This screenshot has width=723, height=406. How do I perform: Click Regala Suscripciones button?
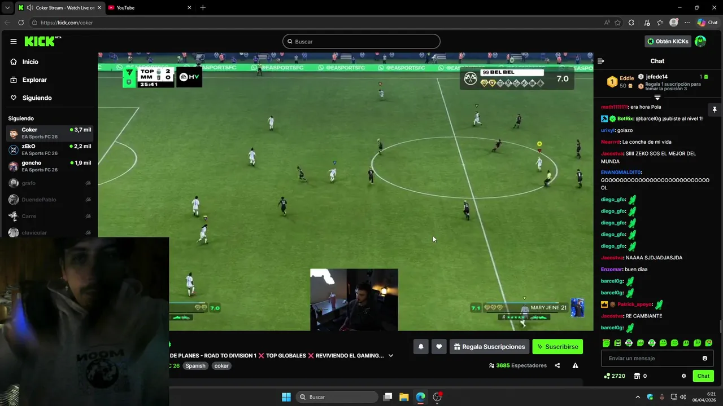pos(489,347)
